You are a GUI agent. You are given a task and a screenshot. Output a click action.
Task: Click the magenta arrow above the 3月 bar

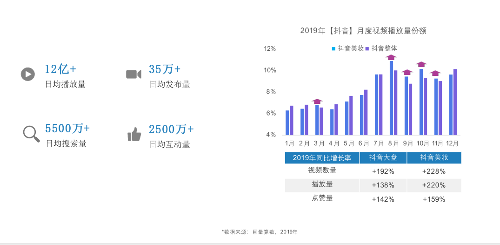coord(317,101)
